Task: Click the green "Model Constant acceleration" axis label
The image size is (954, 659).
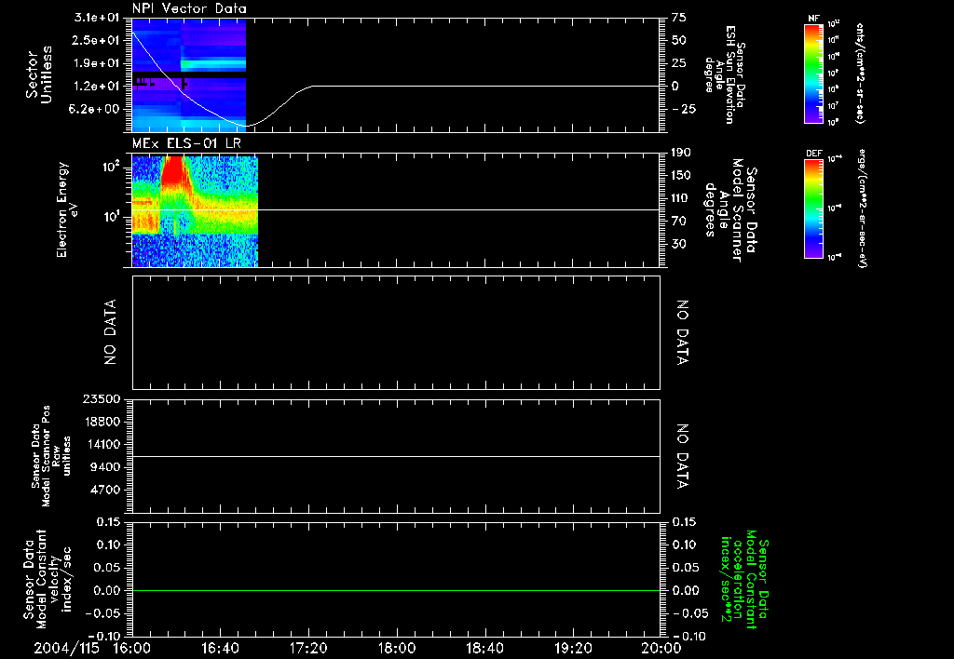Action: tap(744, 581)
